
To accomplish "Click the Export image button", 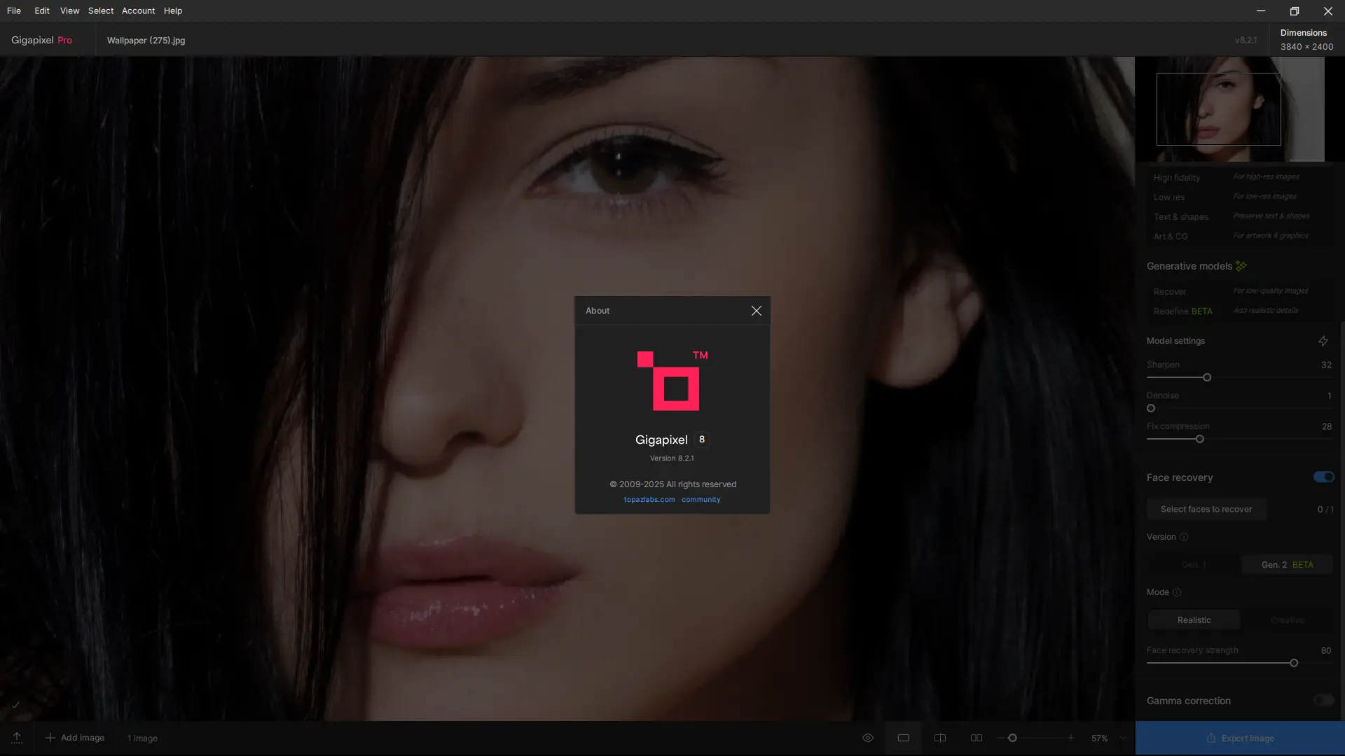I will pos(1239,738).
